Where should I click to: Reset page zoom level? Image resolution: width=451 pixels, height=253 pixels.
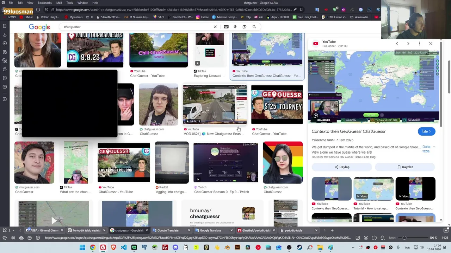(392, 238)
